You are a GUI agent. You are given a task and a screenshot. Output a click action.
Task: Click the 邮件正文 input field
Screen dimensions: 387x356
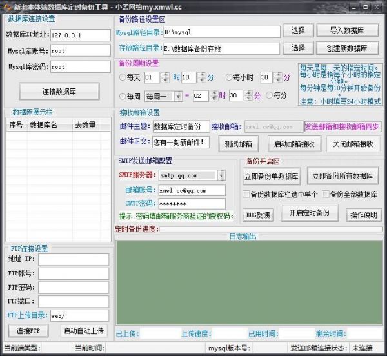[181, 142]
